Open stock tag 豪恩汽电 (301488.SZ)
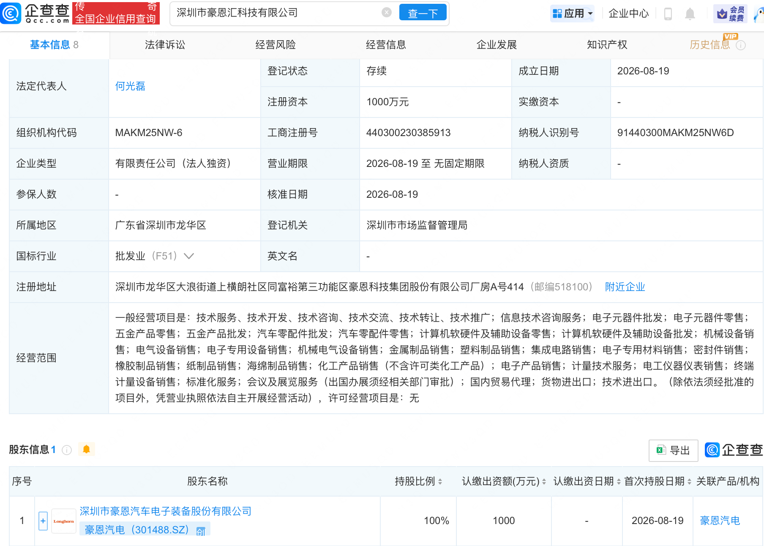This screenshot has width=764, height=546. click(145, 530)
